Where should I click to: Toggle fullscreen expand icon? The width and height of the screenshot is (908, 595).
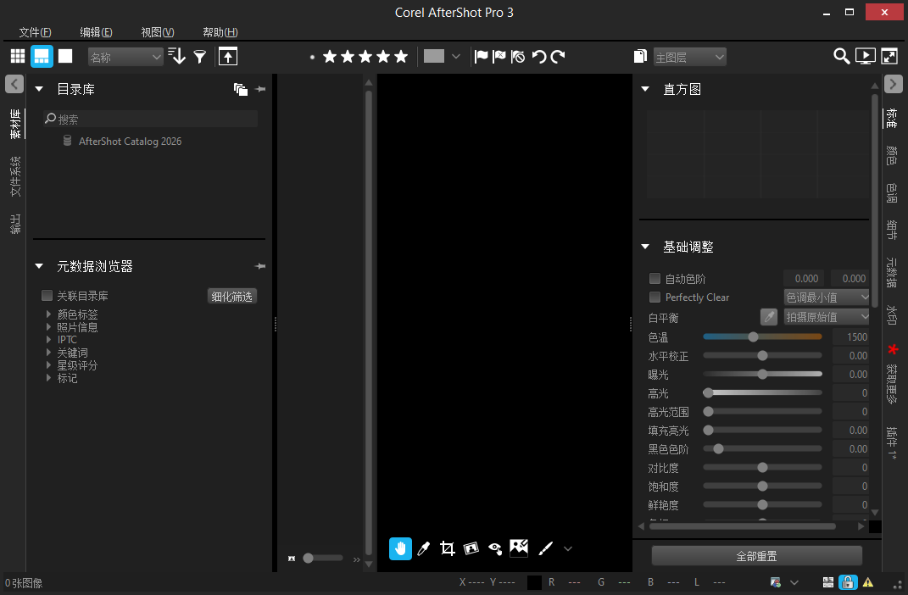[x=889, y=56]
